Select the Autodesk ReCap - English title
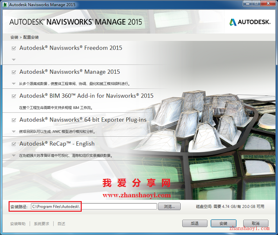The height and width of the screenshot is (235, 278). tap(57, 144)
